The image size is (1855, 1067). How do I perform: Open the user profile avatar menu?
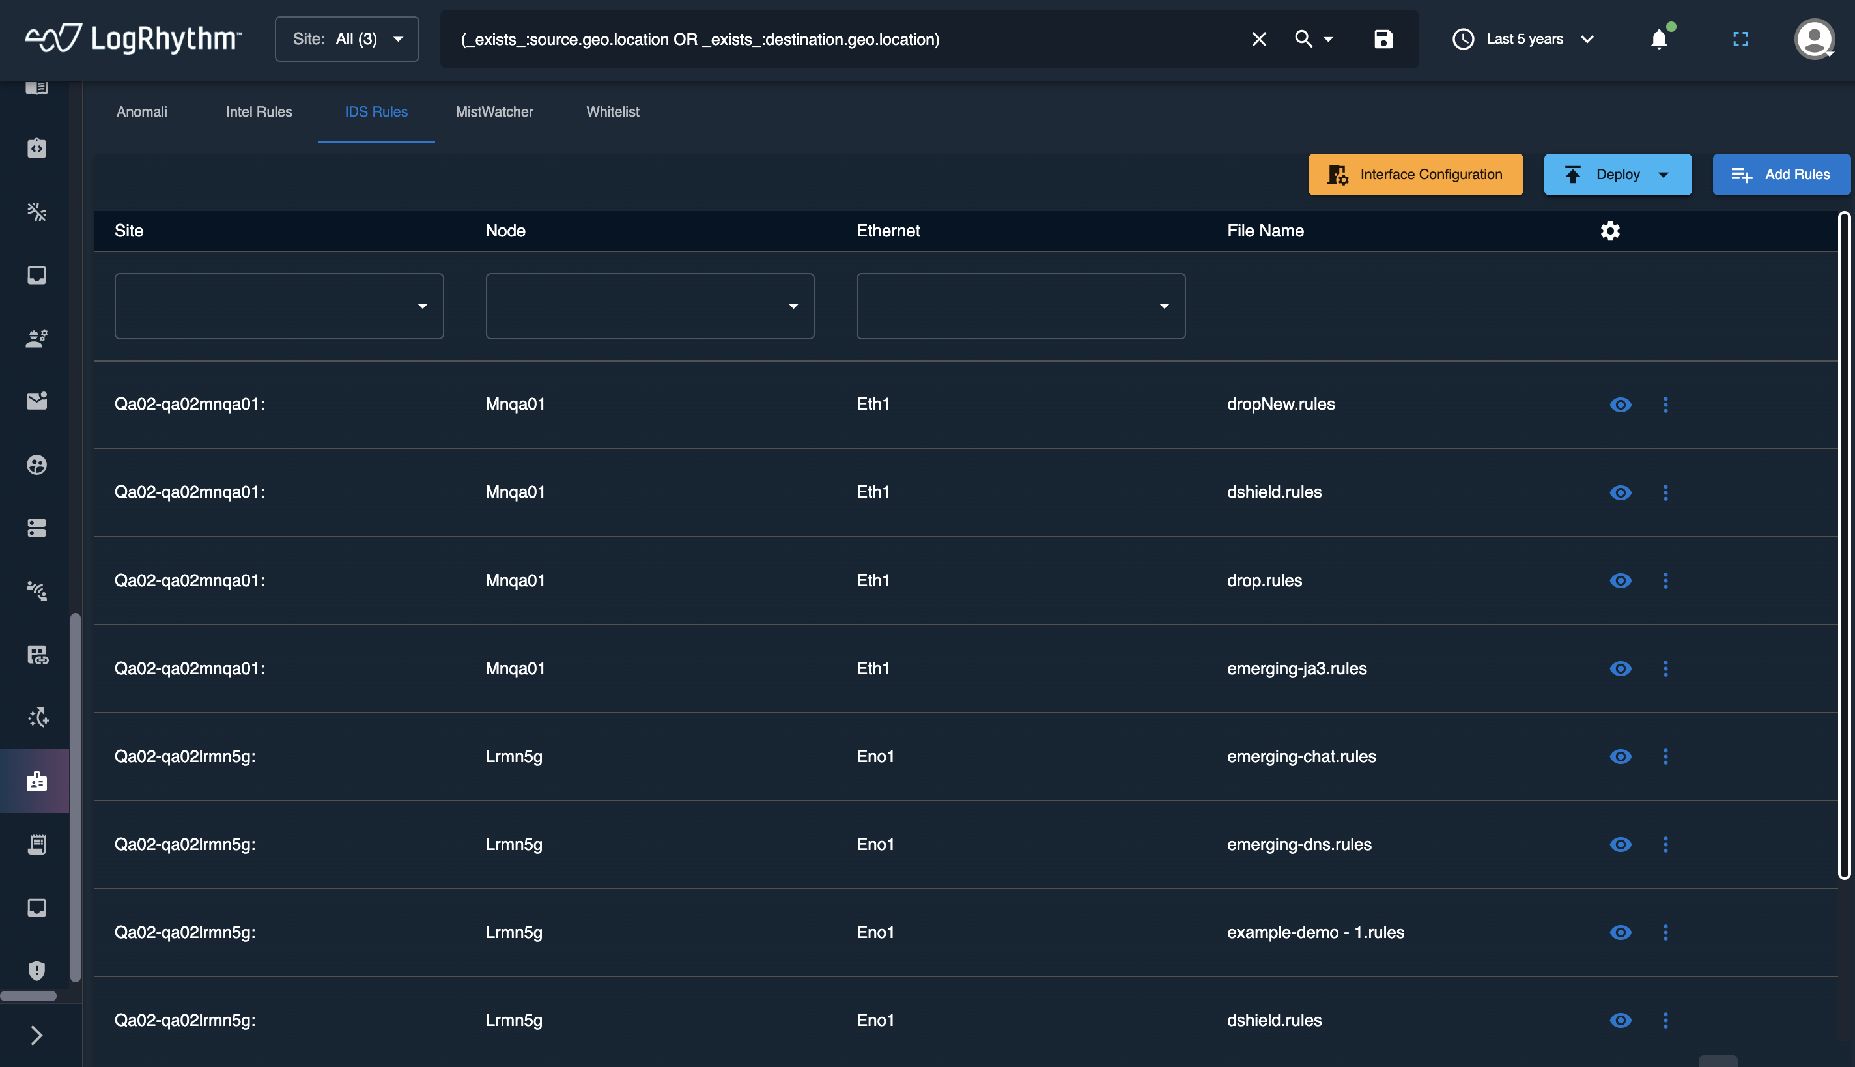(x=1814, y=40)
